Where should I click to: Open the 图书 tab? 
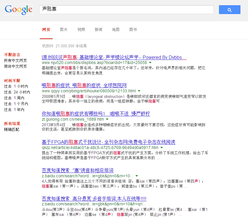pos(133,30)
